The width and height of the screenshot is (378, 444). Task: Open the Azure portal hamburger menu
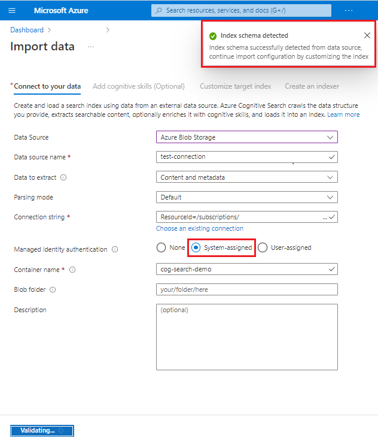coord(12,11)
